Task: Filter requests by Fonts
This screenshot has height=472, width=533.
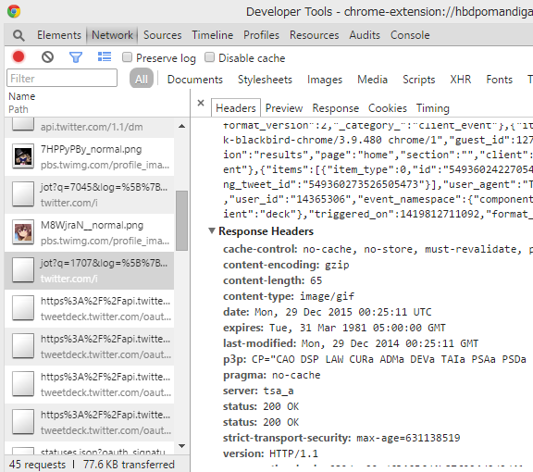Action: pos(499,80)
